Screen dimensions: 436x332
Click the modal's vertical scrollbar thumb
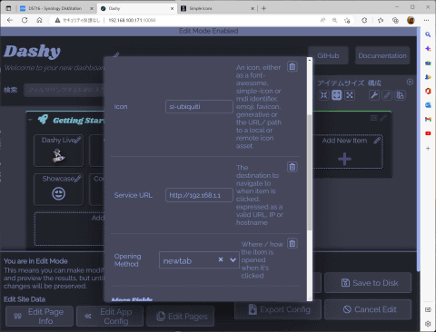pyautogui.click(x=310, y=172)
